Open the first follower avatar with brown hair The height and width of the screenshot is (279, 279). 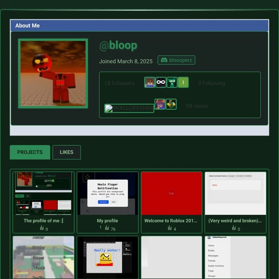pyautogui.click(x=149, y=82)
